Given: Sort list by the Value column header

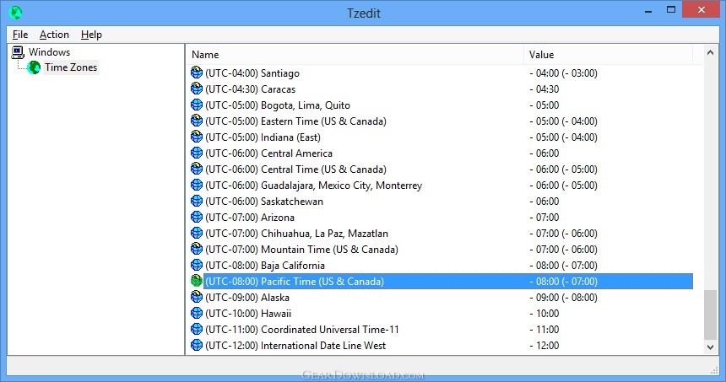Looking at the screenshot, I should pyautogui.click(x=608, y=55).
